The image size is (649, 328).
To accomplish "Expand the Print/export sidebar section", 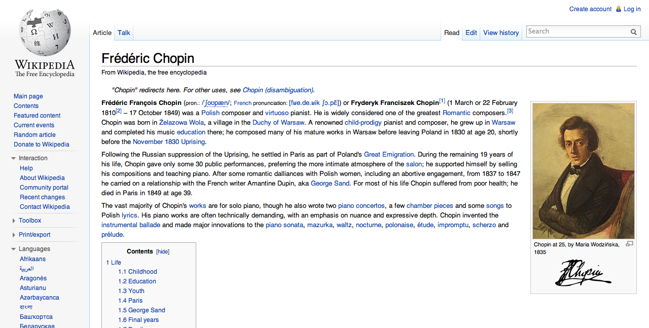I will [14, 235].
